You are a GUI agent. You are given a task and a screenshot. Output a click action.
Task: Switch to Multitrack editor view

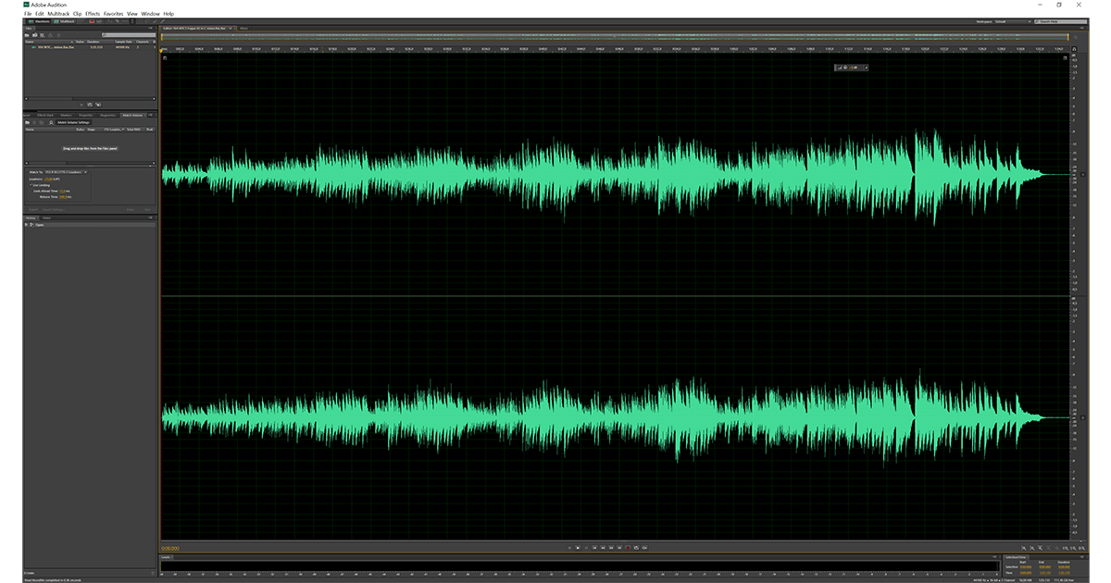65,21
